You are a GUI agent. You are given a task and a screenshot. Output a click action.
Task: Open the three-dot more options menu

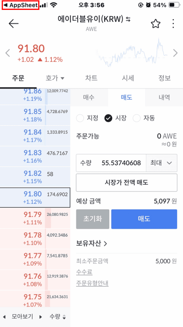tap(173, 24)
